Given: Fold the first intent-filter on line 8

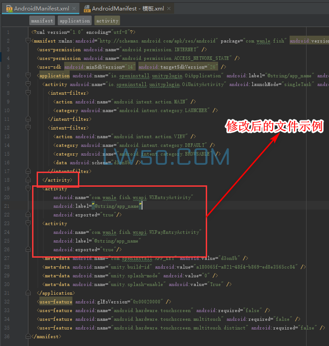Looking at the screenshot, I should [27, 93].
